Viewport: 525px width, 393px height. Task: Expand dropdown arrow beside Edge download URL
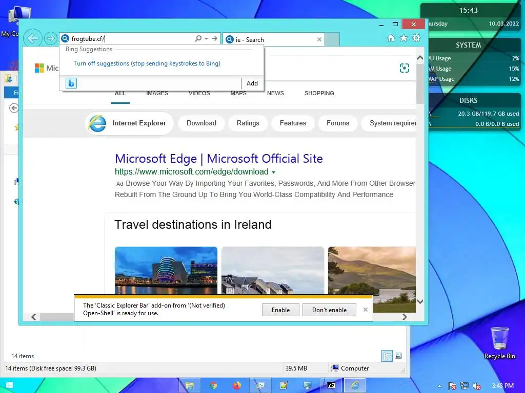coord(274,172)
